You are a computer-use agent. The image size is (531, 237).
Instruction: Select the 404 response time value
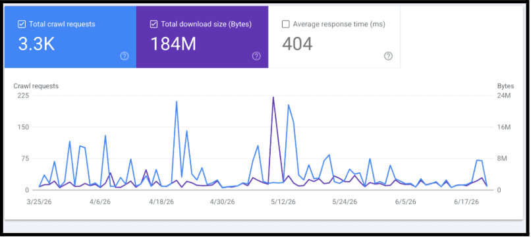pyautogui.click(x=297, y=44)
